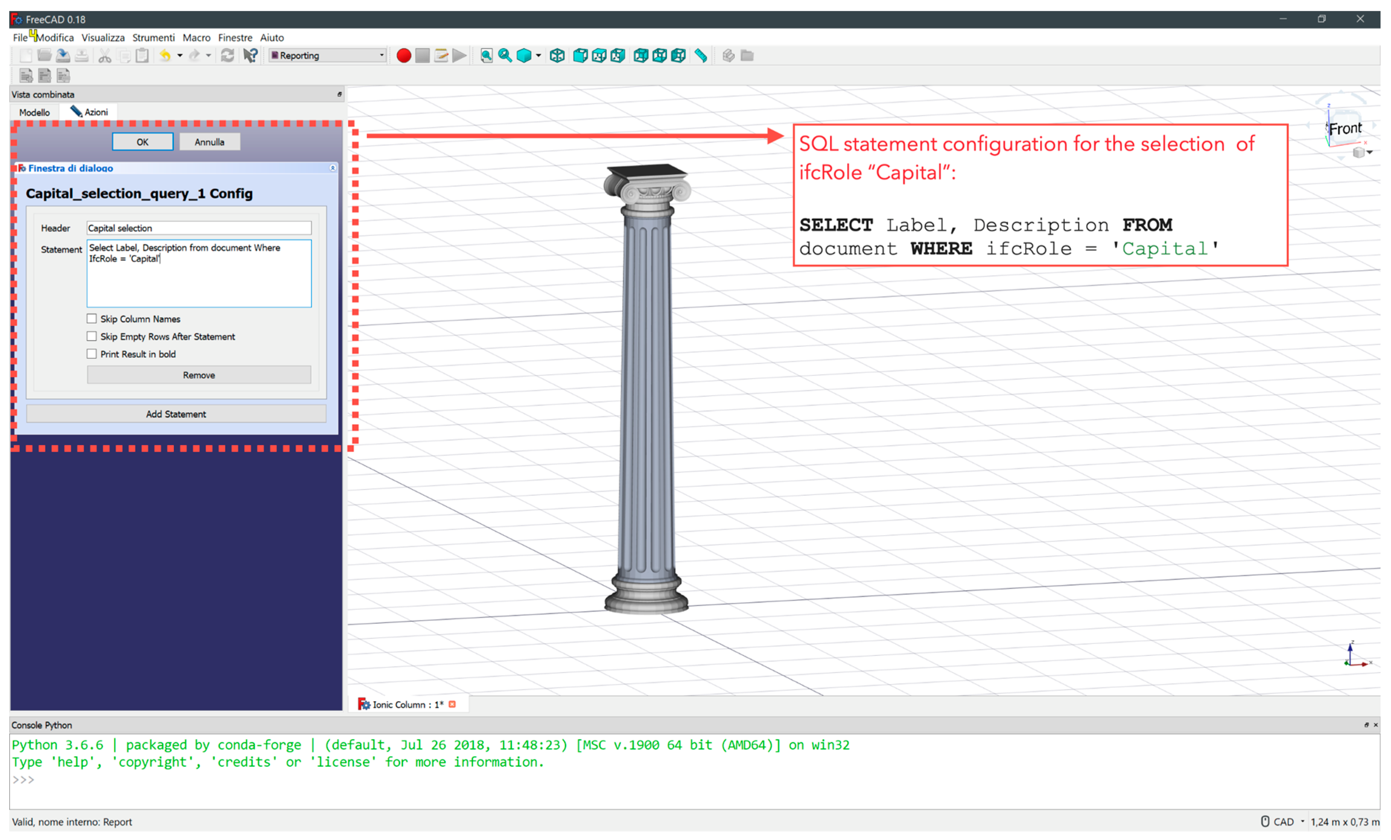Click the Refresh icon in the toolbar
The image size is (1391, 840).
coord(228,55)
